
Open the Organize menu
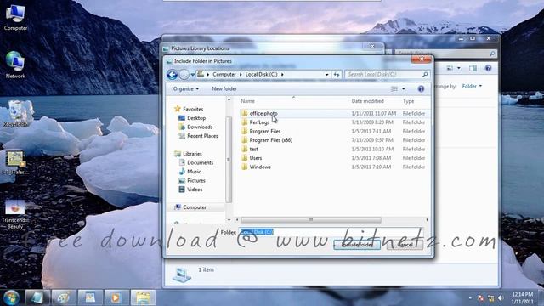186,88
